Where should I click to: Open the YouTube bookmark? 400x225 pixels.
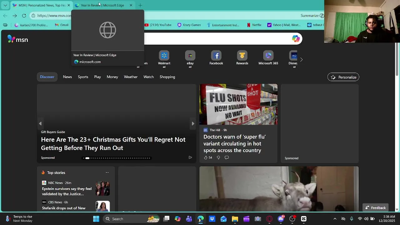[x=158, y=25]
